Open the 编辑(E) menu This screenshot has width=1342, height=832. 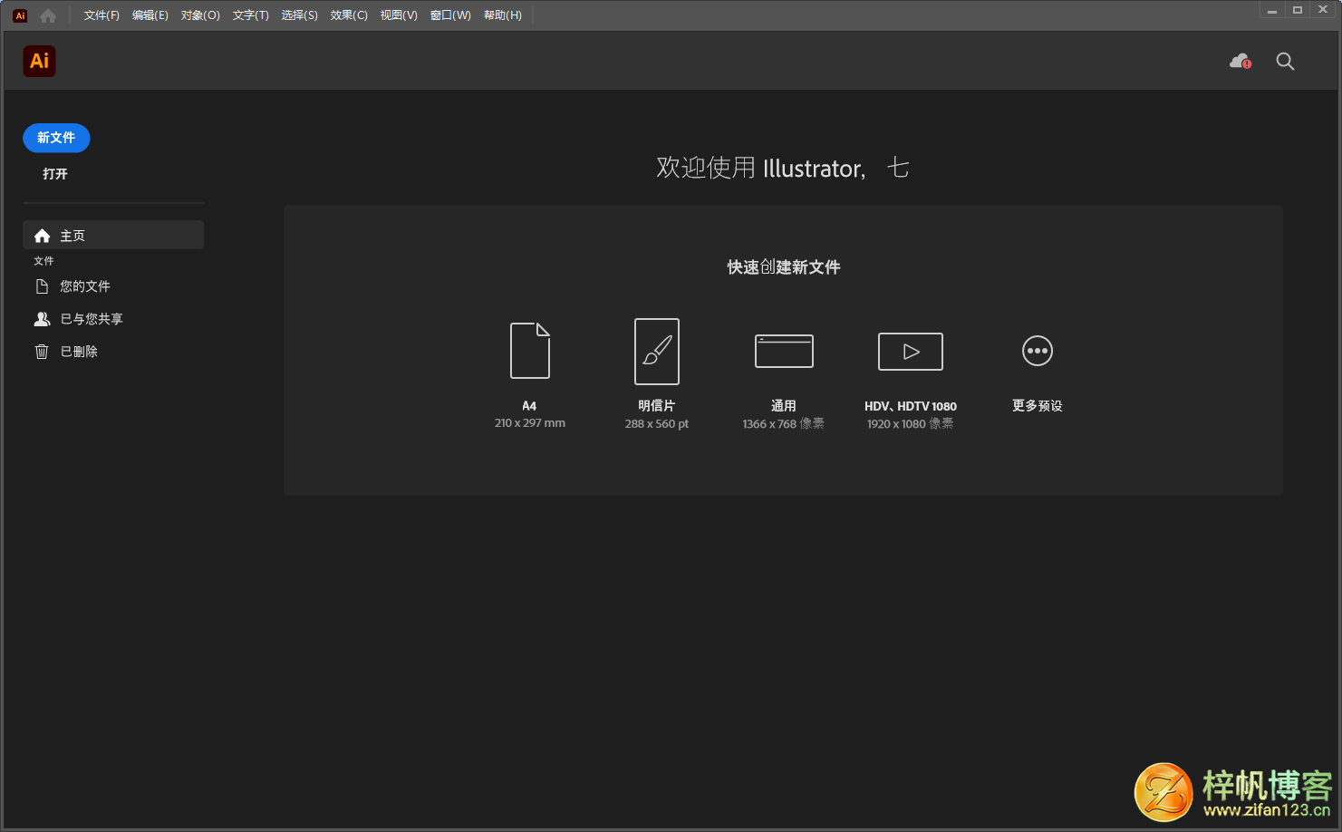(150, 15)
